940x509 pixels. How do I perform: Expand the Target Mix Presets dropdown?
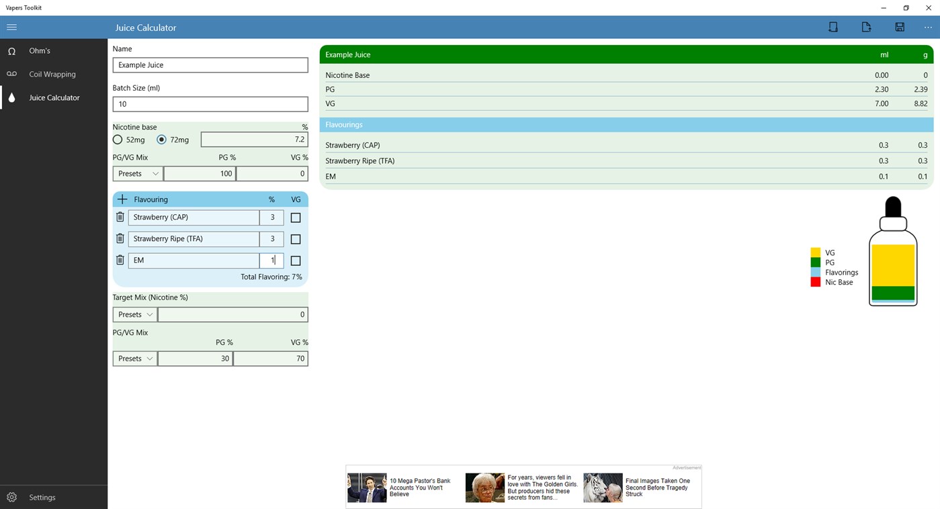(134, 314)
